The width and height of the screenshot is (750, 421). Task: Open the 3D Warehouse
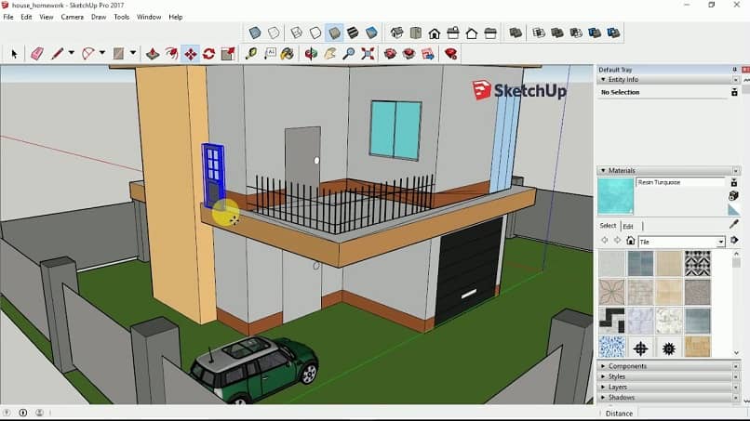(390, 54)
